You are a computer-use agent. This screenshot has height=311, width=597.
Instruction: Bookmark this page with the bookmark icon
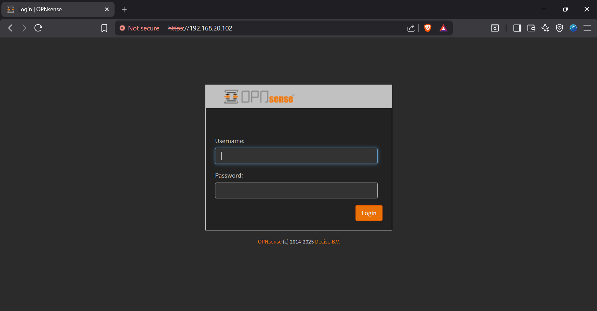(x=104, y=28)
